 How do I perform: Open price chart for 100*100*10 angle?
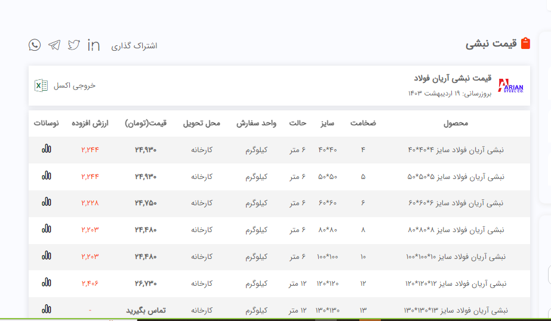(47, 256)
